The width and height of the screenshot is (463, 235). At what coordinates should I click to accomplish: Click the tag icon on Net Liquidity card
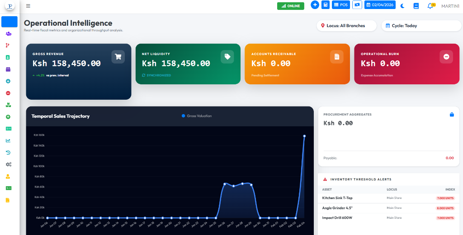point(227,57)
